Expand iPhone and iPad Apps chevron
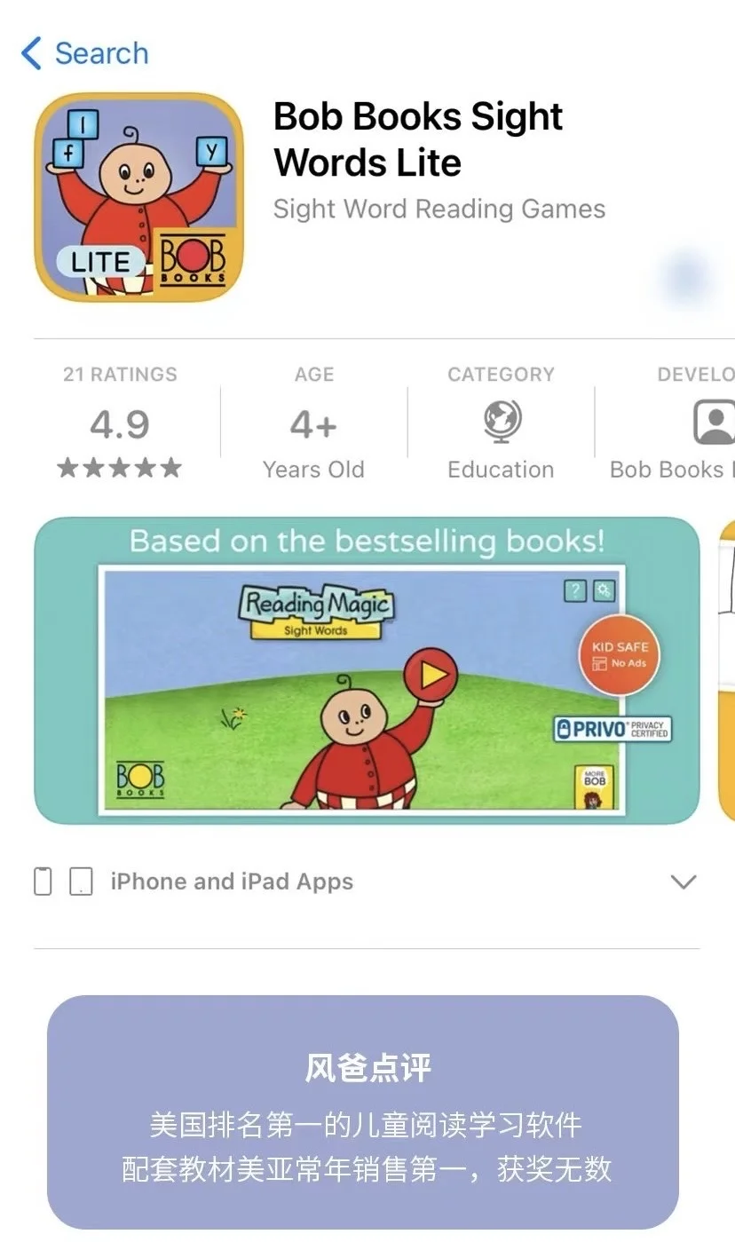 coord(683,882)
